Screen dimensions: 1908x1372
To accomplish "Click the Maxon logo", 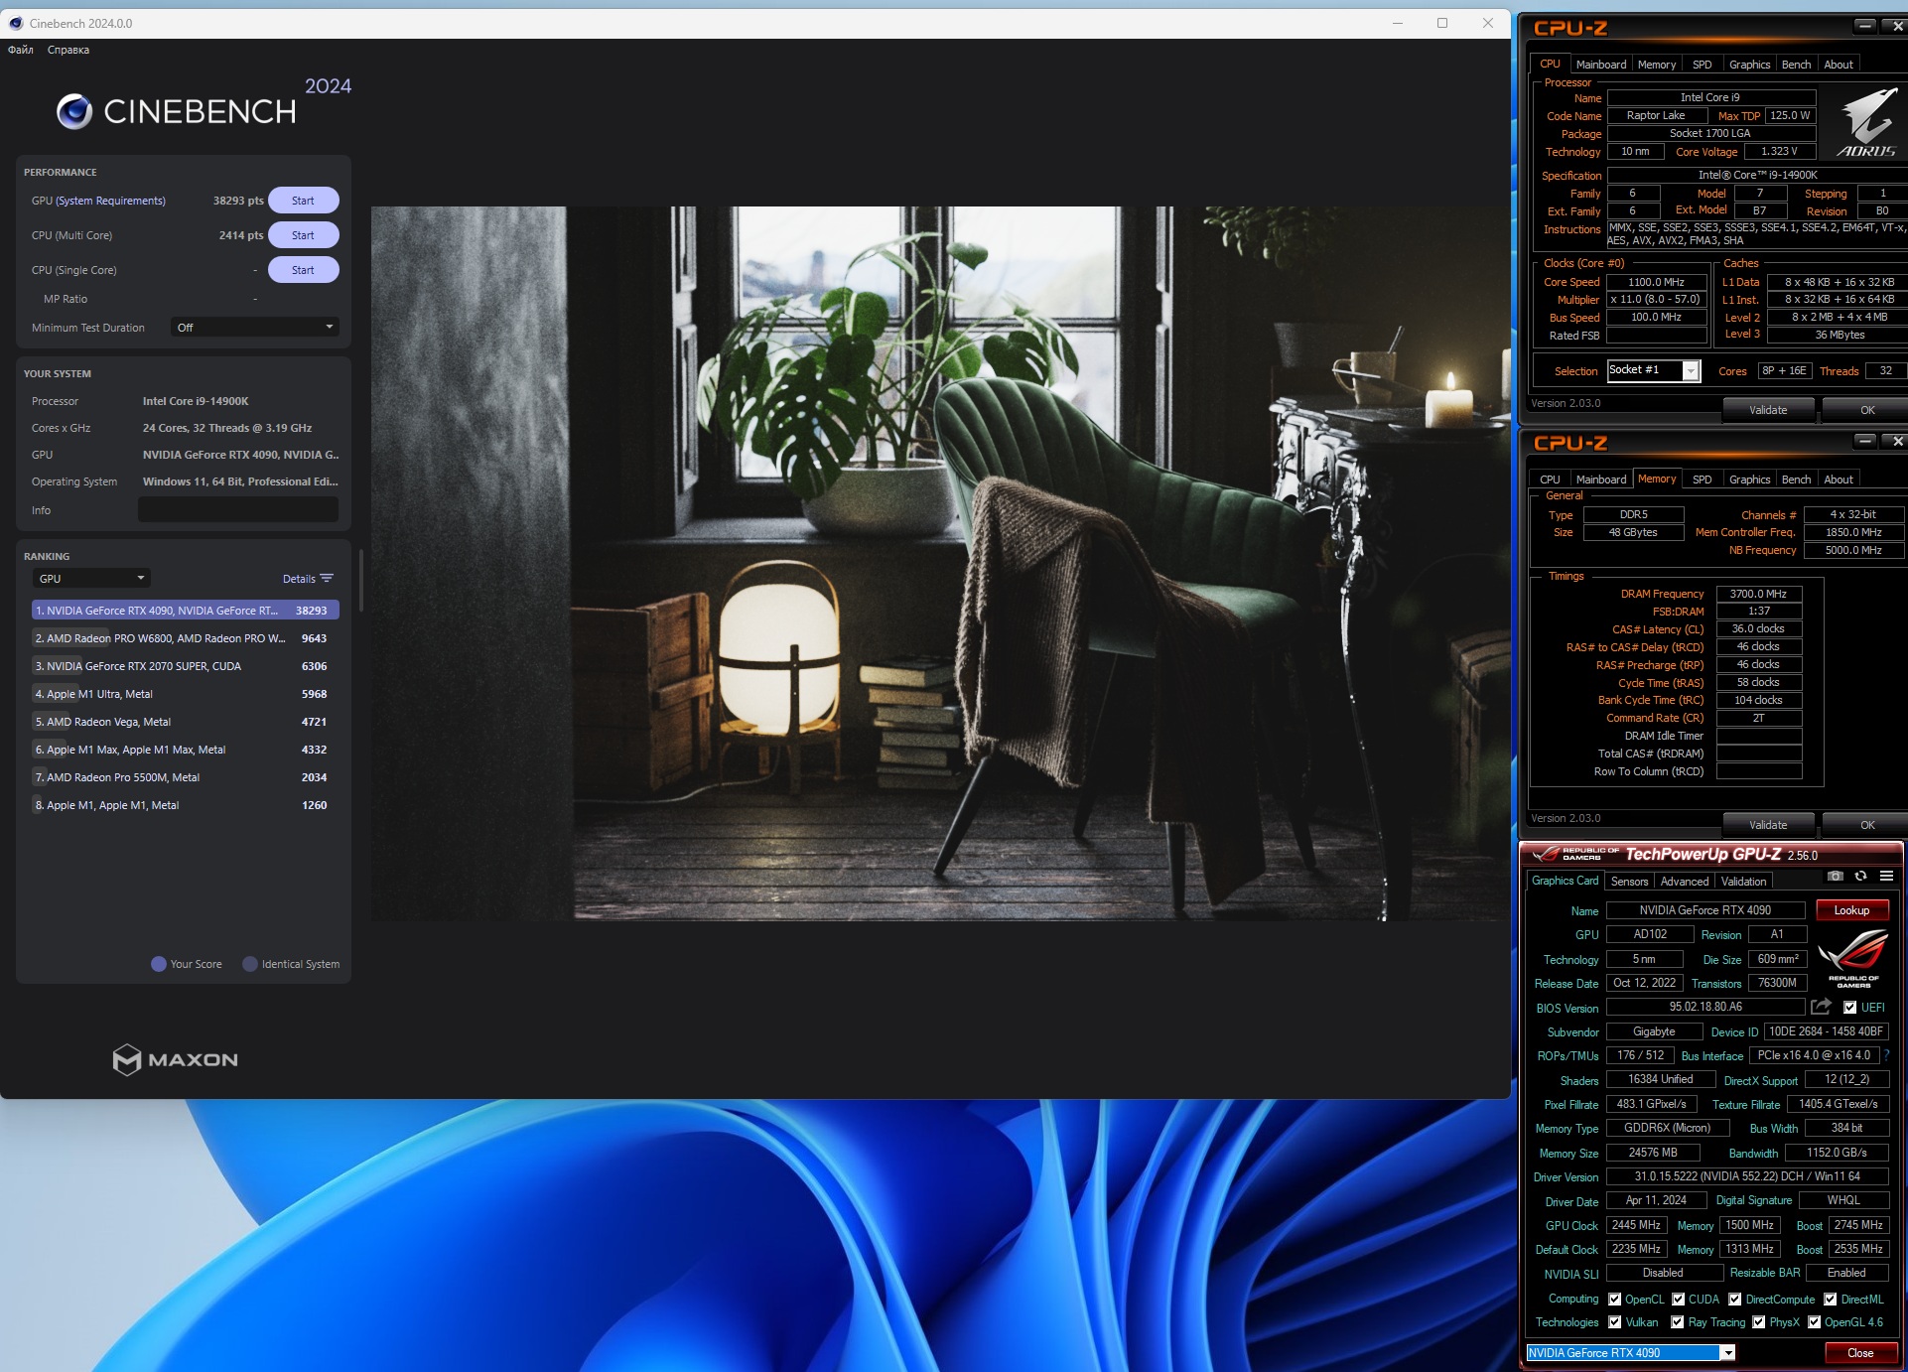I will pos(176,1059).
